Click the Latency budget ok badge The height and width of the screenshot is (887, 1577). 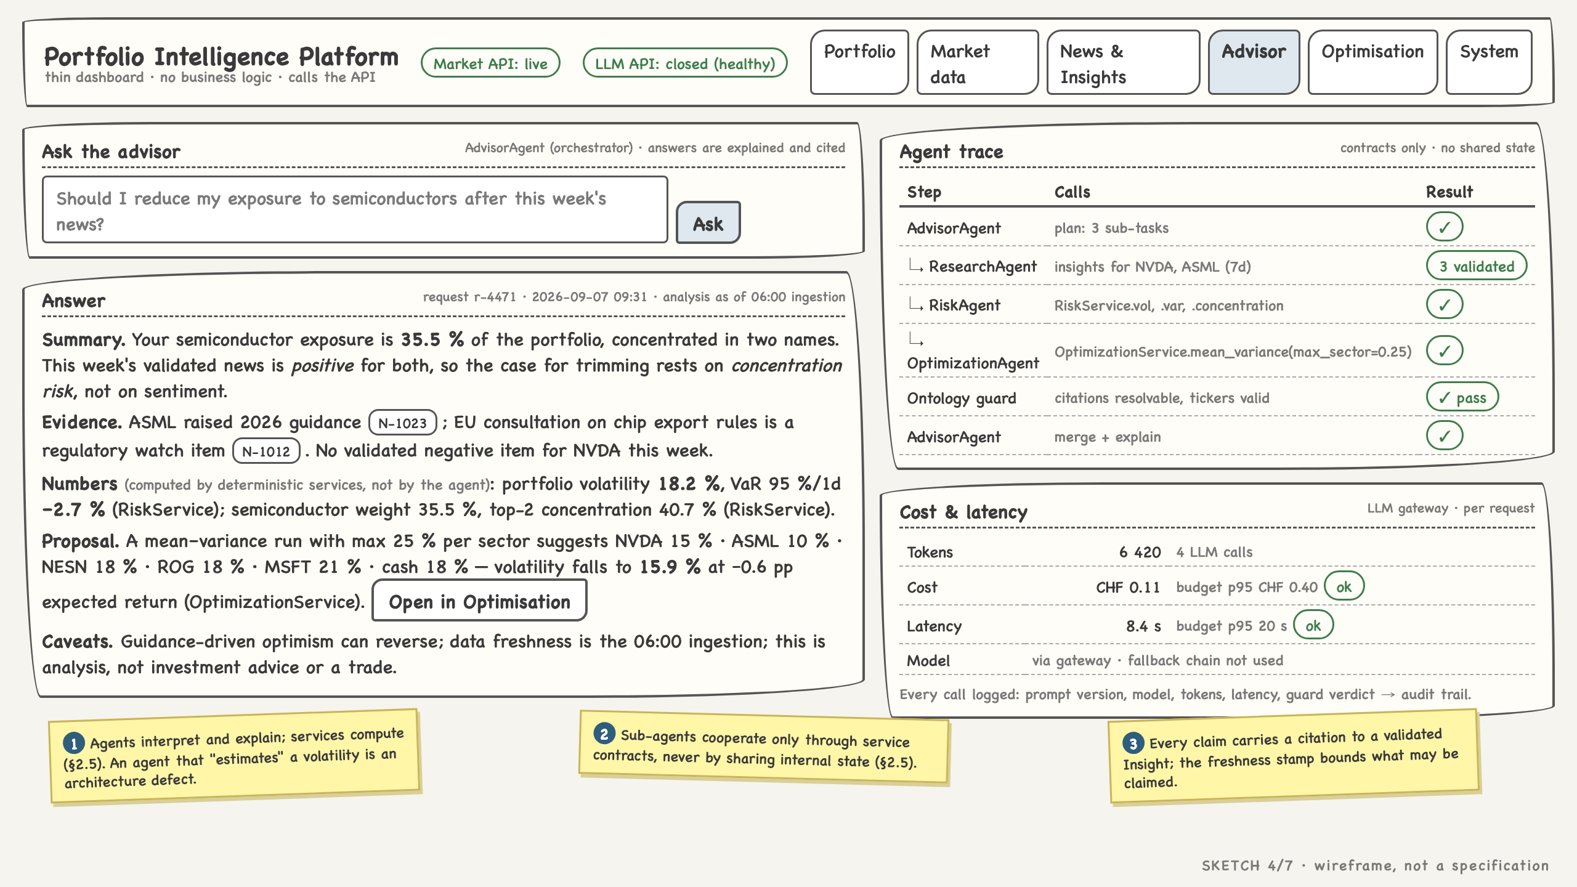1313,625
